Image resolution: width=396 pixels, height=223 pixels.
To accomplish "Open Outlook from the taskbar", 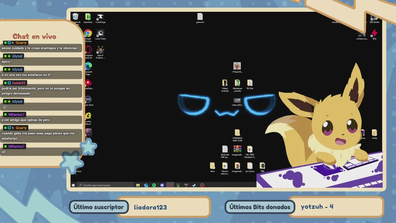I will tap(146, 185).
